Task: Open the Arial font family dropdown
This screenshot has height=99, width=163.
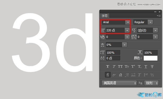Action: [128, 22]
